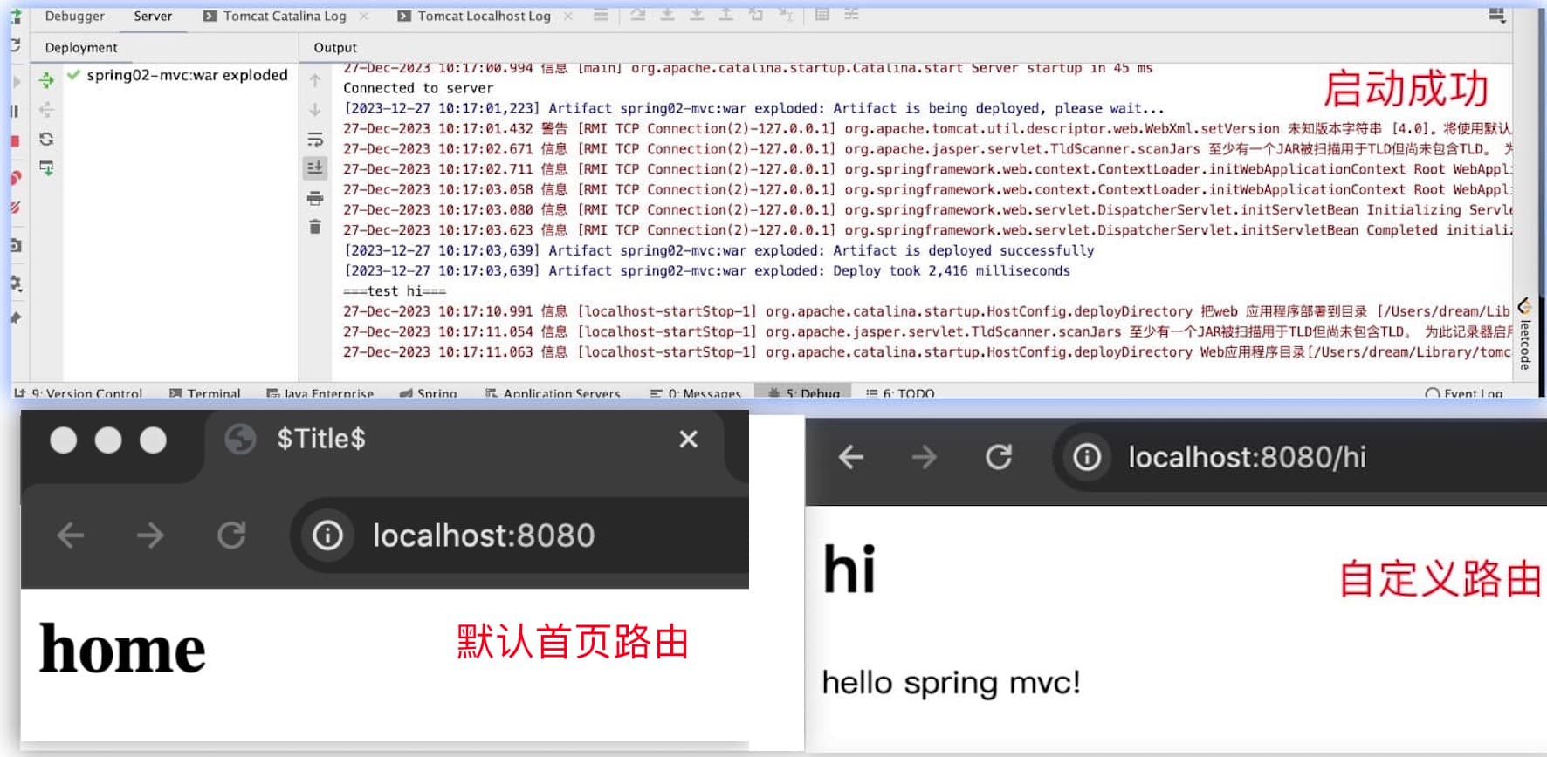The height and width of the screenshot is (757, 1547).
Task: Click the Drop Frame debugger icon
Action: 756,15
